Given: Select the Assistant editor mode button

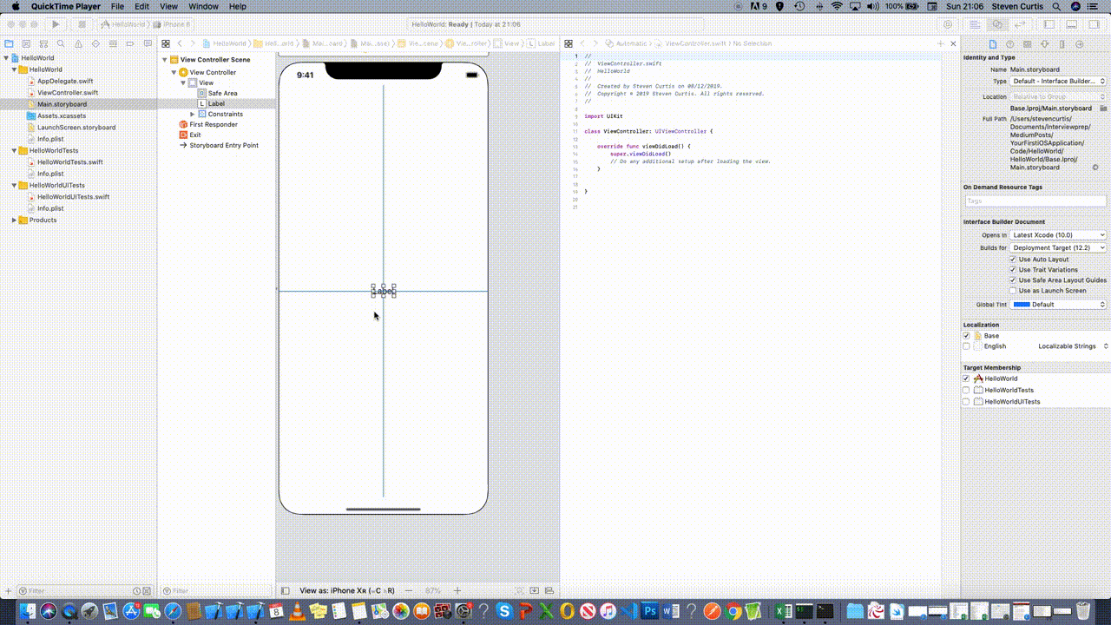Looking at the screenshot, I should point(998,24).
